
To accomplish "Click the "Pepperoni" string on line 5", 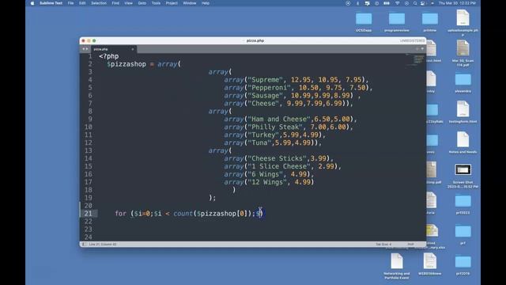I will click(x=269, y=88).
